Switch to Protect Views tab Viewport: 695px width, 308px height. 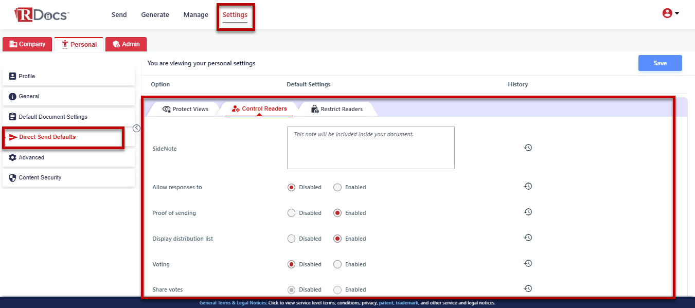click(x=185, y=109)
